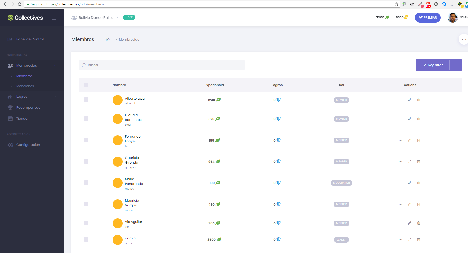The width and height of the screenshot is (468, 253).
Task: Open more options for Vic Aguilar
Action: tap(400, 223)
